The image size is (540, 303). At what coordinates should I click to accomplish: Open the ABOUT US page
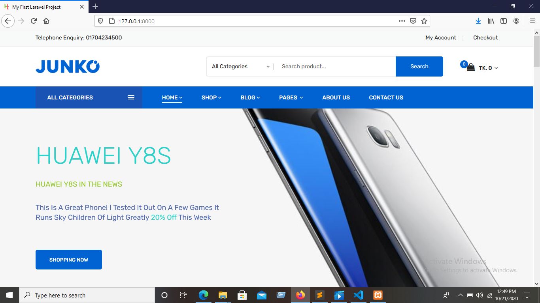(x=336, y=97)
